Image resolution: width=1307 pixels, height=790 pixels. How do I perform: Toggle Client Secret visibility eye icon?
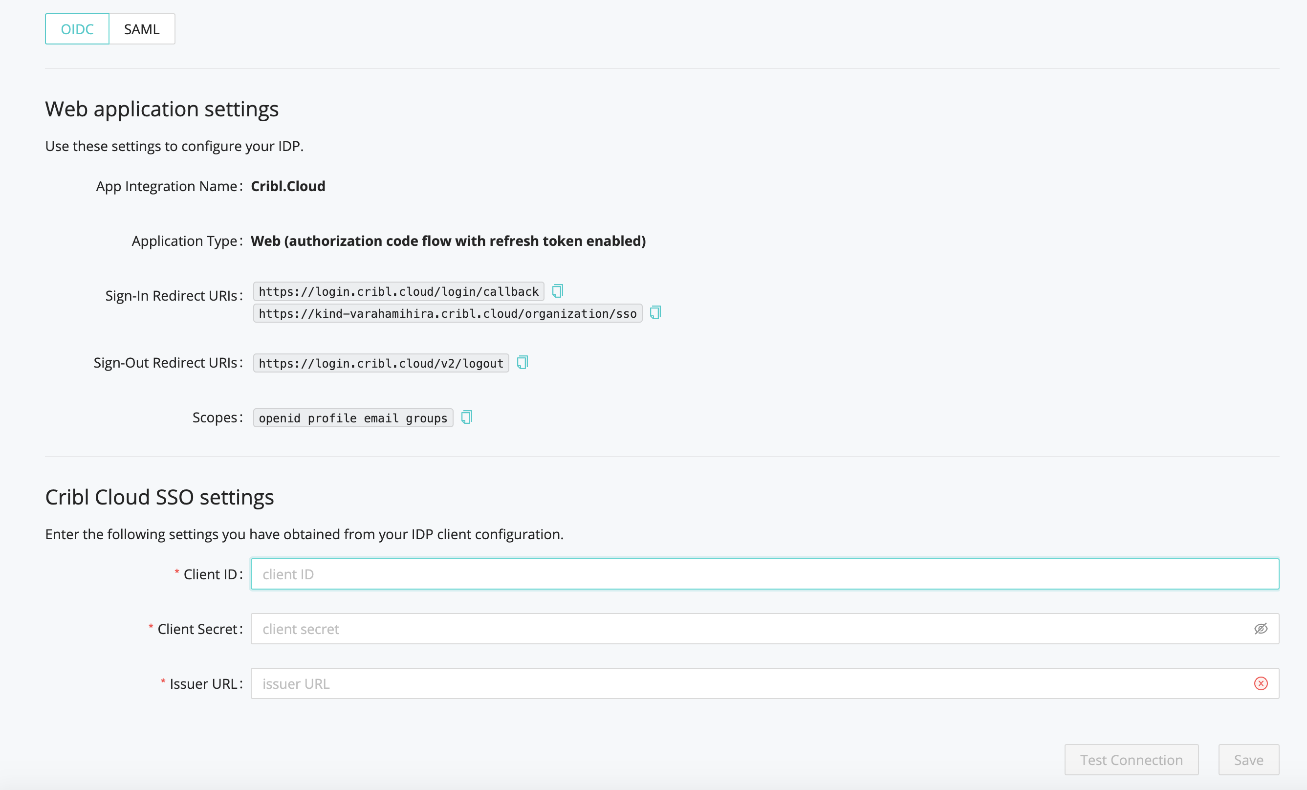(1261, 629)
